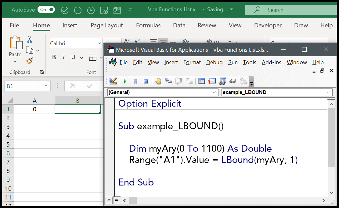Toggle Italic formatting in Font group
Screen dimensions: 339x208
(x=64, y=57)
